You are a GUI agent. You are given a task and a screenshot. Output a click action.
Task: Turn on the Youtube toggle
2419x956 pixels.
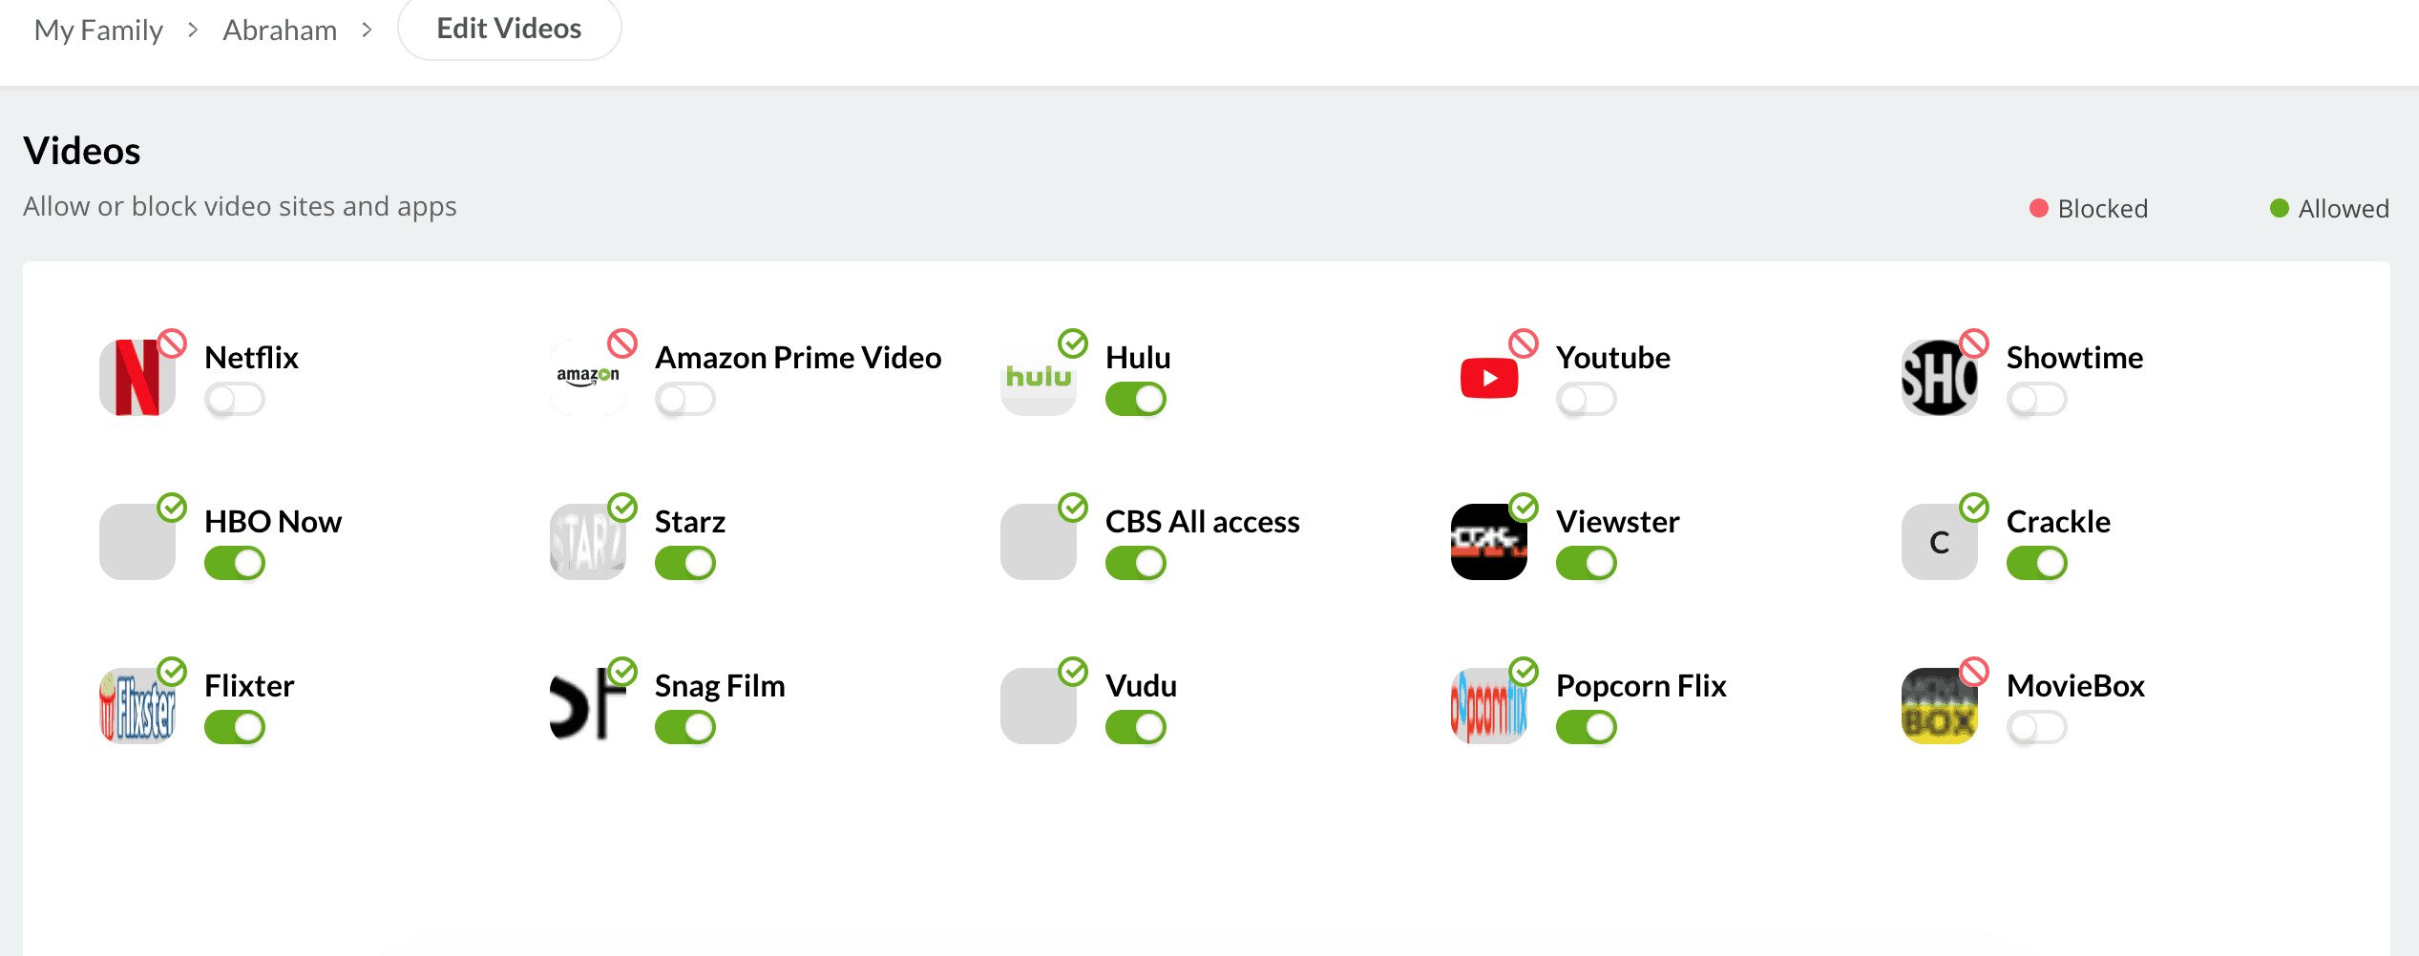(x=1586, y=399)
